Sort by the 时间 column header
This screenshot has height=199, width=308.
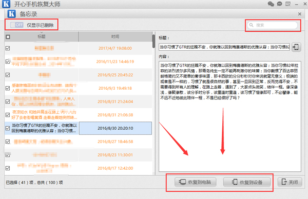(x=115, y=36)
